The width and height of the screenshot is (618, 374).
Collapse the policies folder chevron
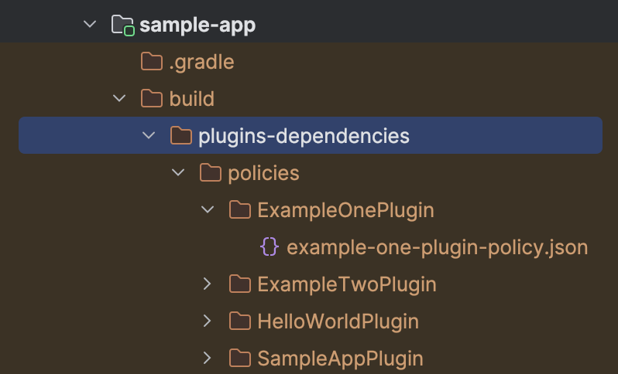(x=178, y=173)
